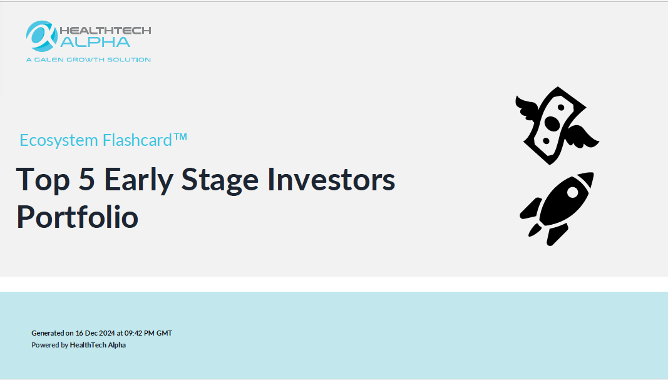
Task: Click the 'A Galen Growth Solution' tagline
Action: point(88,59)
